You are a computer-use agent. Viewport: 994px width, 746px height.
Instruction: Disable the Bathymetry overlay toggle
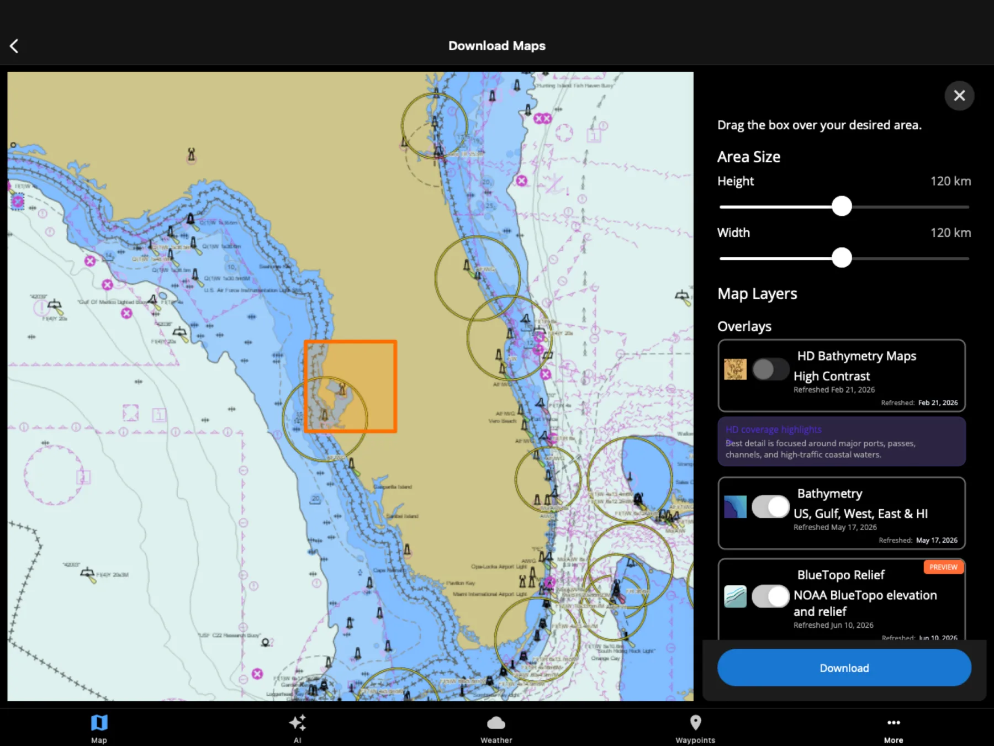click(771, 506)
